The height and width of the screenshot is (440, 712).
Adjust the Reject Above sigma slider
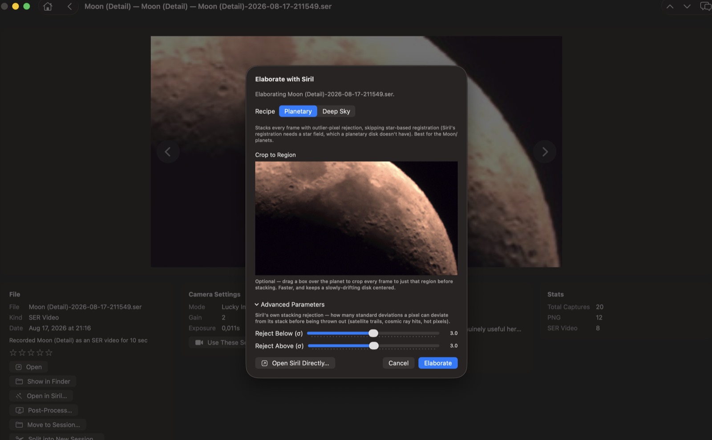pyautogui.click(x=373, y=346)
